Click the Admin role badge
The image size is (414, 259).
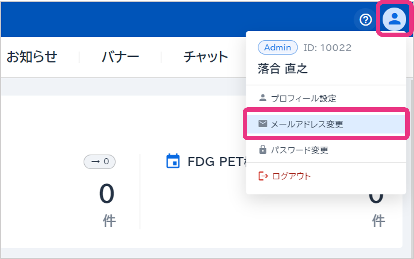click(277, 47)
